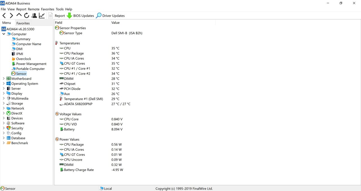Select the CPU Uncore power row
The height and width of the screenshot is (191, 361).
pyautogui.click(x=91, y=160)
